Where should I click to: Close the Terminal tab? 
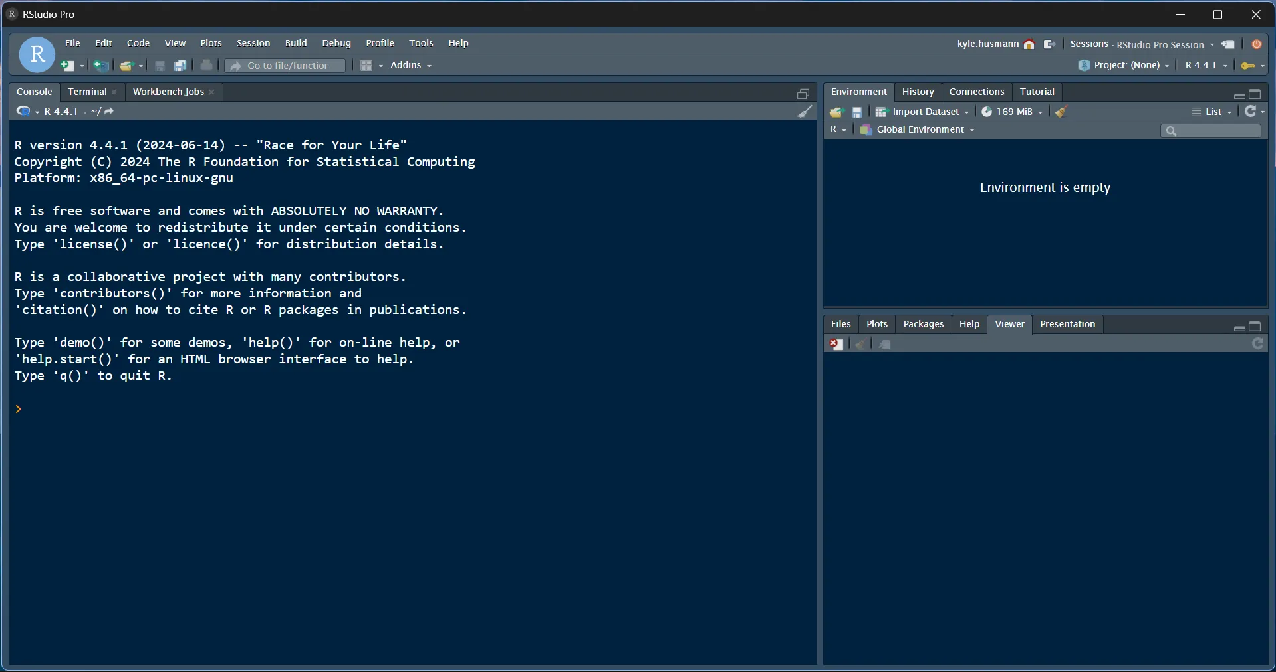115,92
